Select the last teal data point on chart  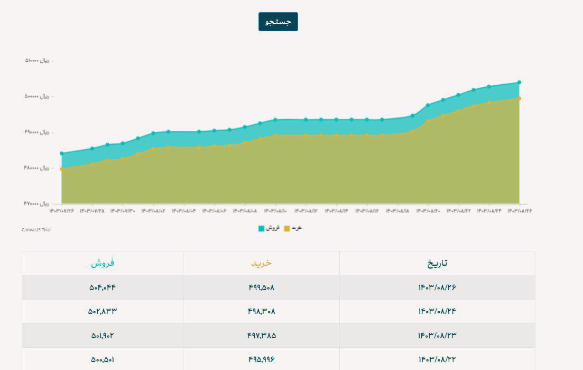[x=519, y=82]
